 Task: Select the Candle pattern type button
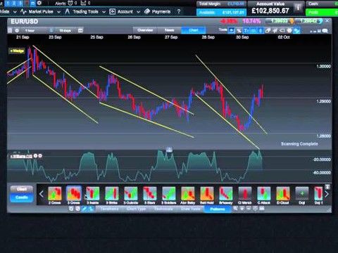pyautogui.click(x=22, y=197)
